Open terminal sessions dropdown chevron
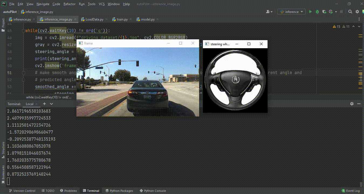Image resolution: width=364 pixels, height=194 pixels. 51,104
